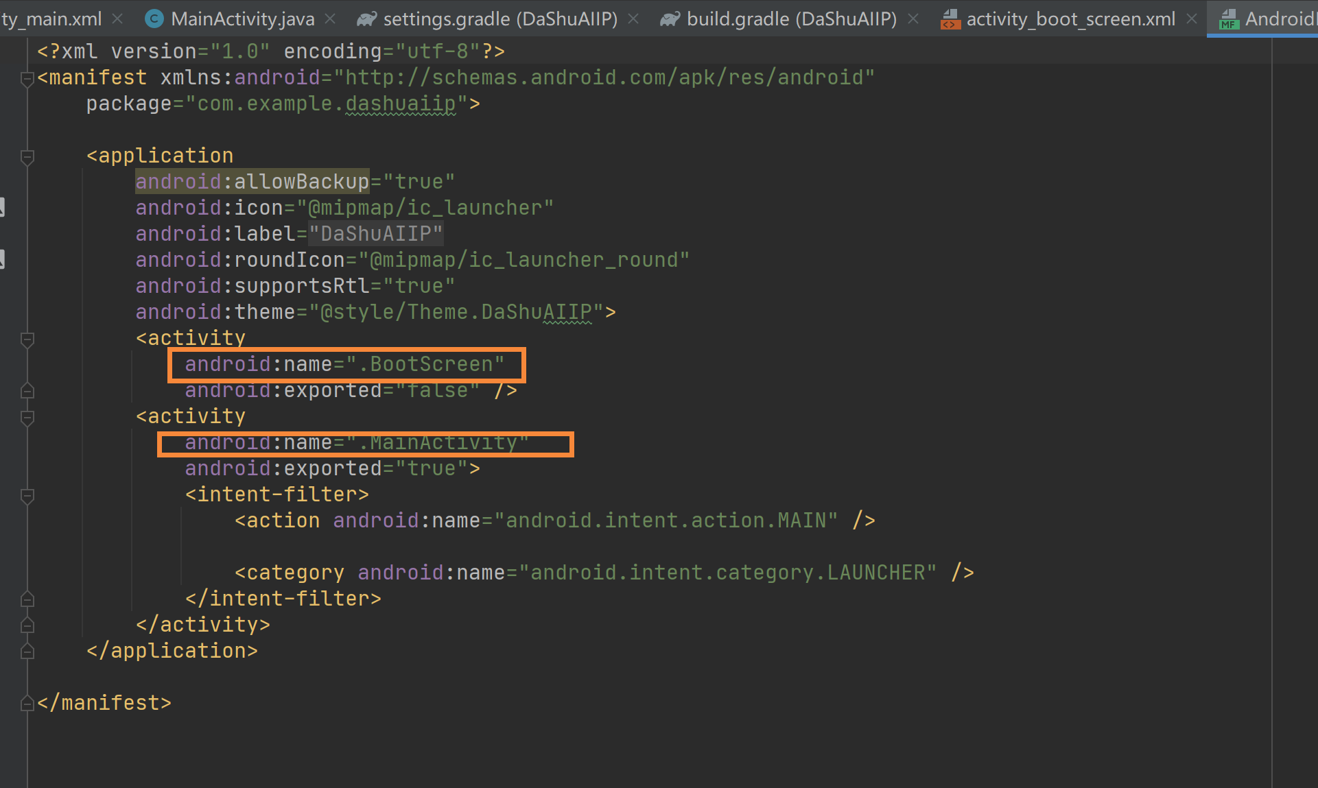Click the Gradle elephant icon on settings.gradle tab
Viewport: 1318px width, 788px height.
point(367,19)
